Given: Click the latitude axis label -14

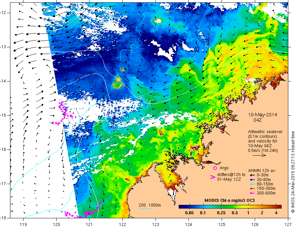Looking at the screenshot, I should pos(4,81).
